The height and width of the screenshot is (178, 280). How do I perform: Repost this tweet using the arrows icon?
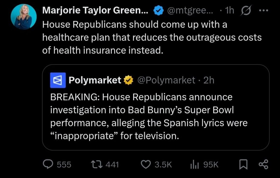click(x=97, y=164)
